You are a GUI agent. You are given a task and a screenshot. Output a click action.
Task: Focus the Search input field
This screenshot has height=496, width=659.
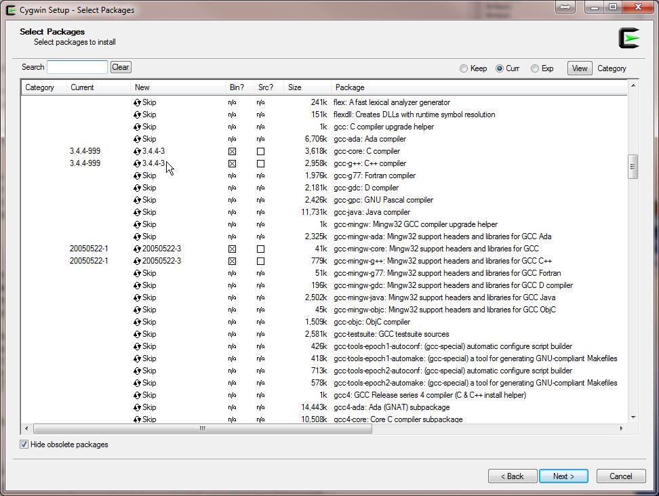coord(77,67)
